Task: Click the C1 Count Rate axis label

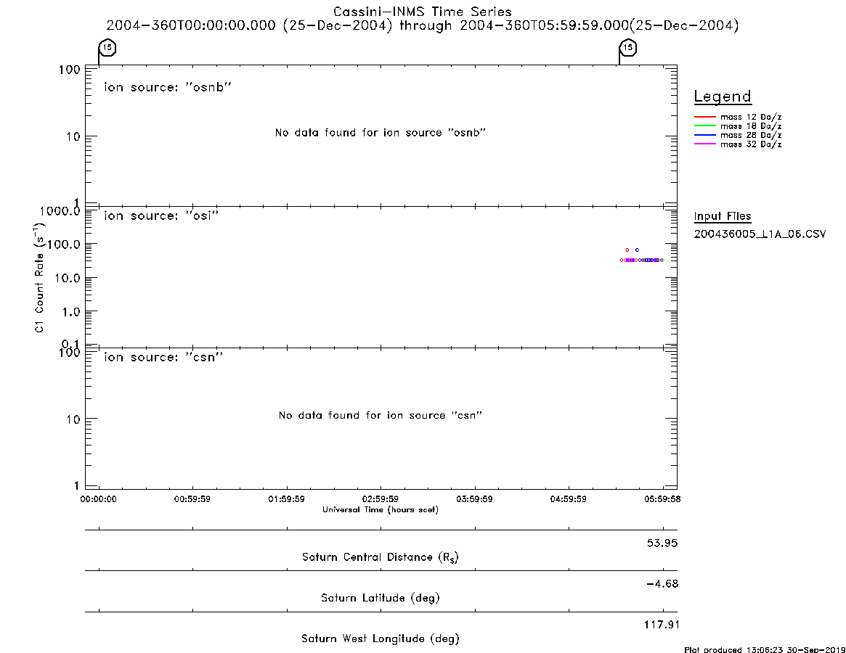Action: (38, 277)
